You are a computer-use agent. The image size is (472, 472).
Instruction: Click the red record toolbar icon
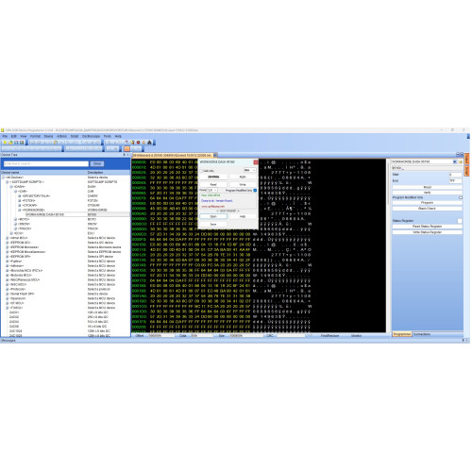click(x=138, y=143)
